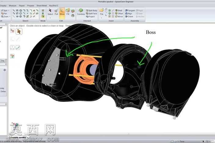Switch to Sketch Mode icon
The width and height of the screenshot is (215, 143).
pos(43,11)
